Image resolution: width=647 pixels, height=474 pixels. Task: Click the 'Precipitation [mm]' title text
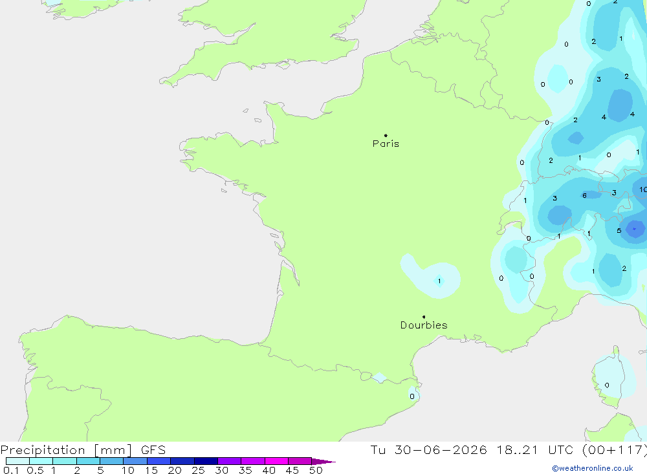[66, 450]
